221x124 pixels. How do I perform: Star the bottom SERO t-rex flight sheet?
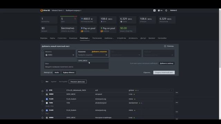coord(42,117)
